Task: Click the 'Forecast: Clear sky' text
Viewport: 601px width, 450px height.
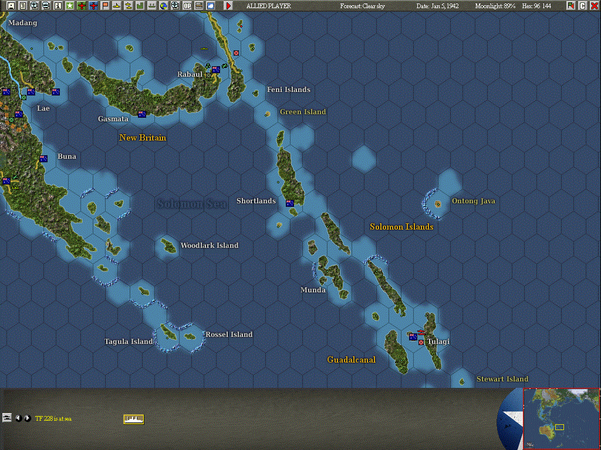Action: pos(362,6)
